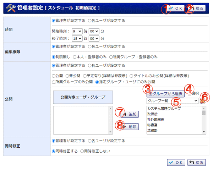Image resolution: width=213 pixels, height=169 pixels.
Task: Click the 公開対象 listbox scroll down arrow
Action: [110, 132]
